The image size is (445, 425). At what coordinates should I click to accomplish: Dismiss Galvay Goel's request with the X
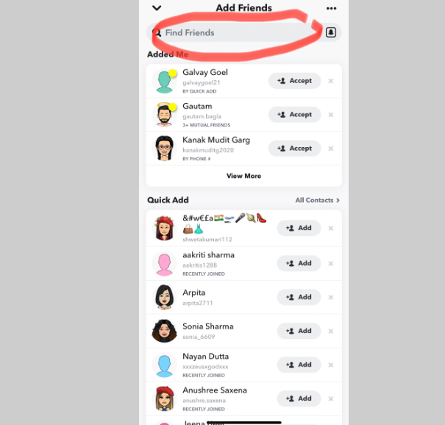click(x=331, y=81)
